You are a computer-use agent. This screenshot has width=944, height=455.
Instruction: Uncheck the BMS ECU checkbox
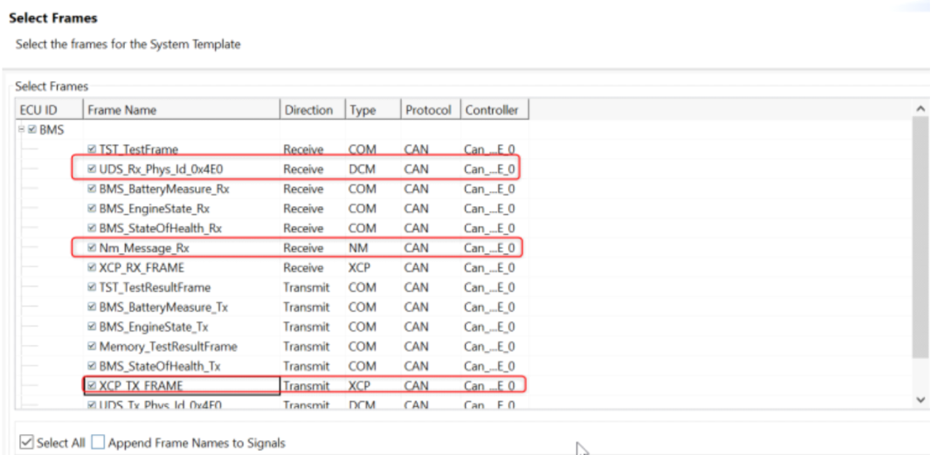click(32, 129)
